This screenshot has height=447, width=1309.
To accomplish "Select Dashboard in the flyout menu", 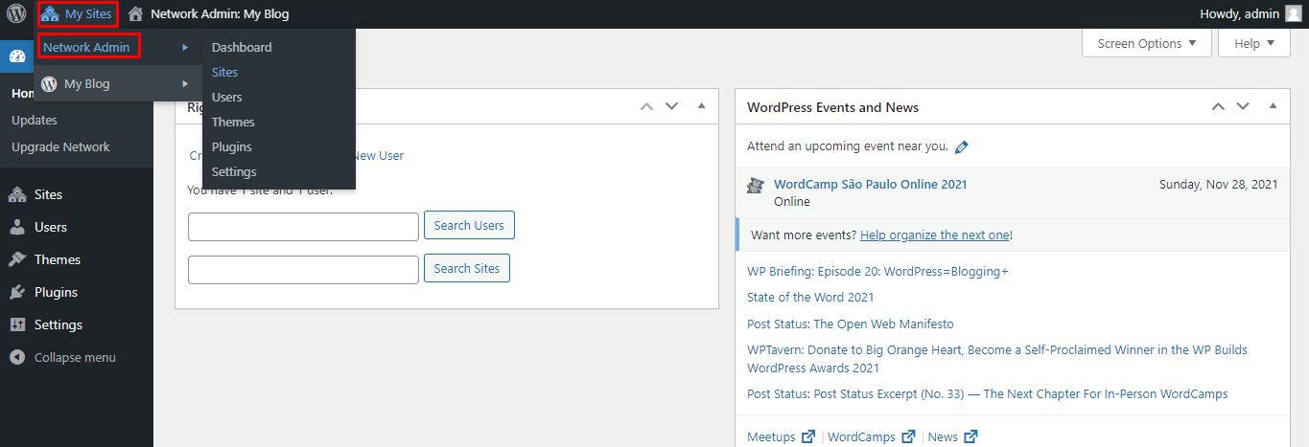I will 242,47.
